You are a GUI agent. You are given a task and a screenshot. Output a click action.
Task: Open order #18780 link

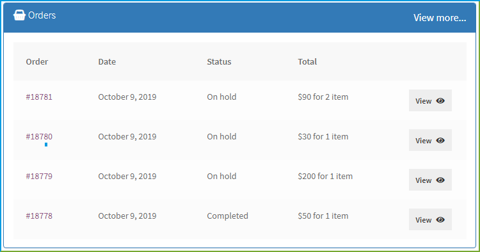click(x=39, y=136)
